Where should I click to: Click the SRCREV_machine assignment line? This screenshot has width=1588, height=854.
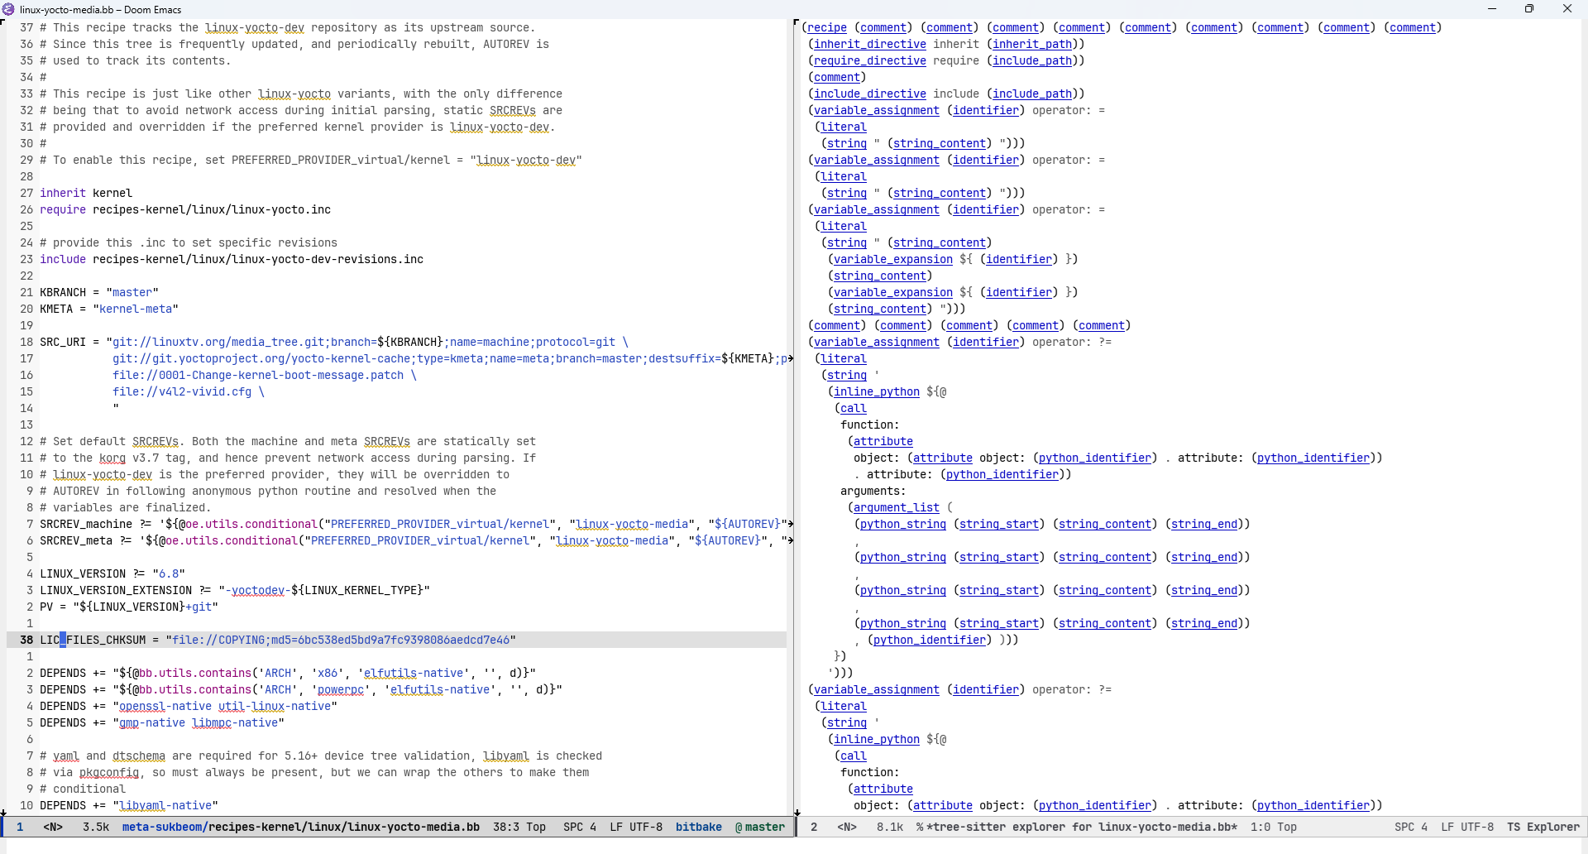tap(417, 524)
